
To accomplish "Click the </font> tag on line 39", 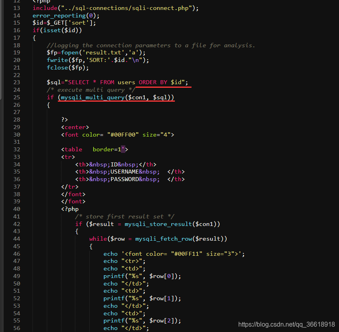I will tap(73, 202).
